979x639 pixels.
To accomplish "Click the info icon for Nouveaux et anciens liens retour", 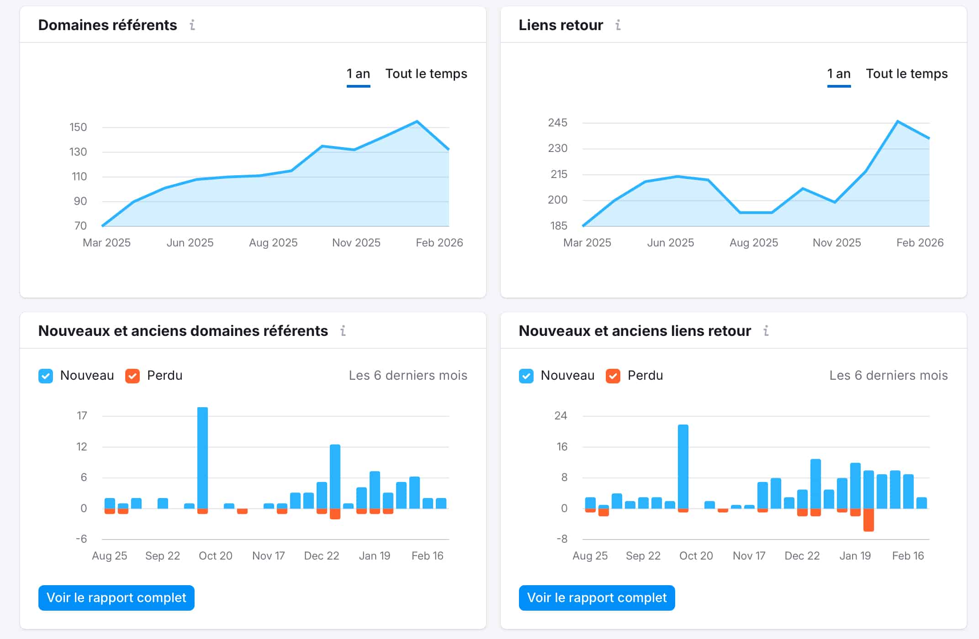I will point(766,331).
